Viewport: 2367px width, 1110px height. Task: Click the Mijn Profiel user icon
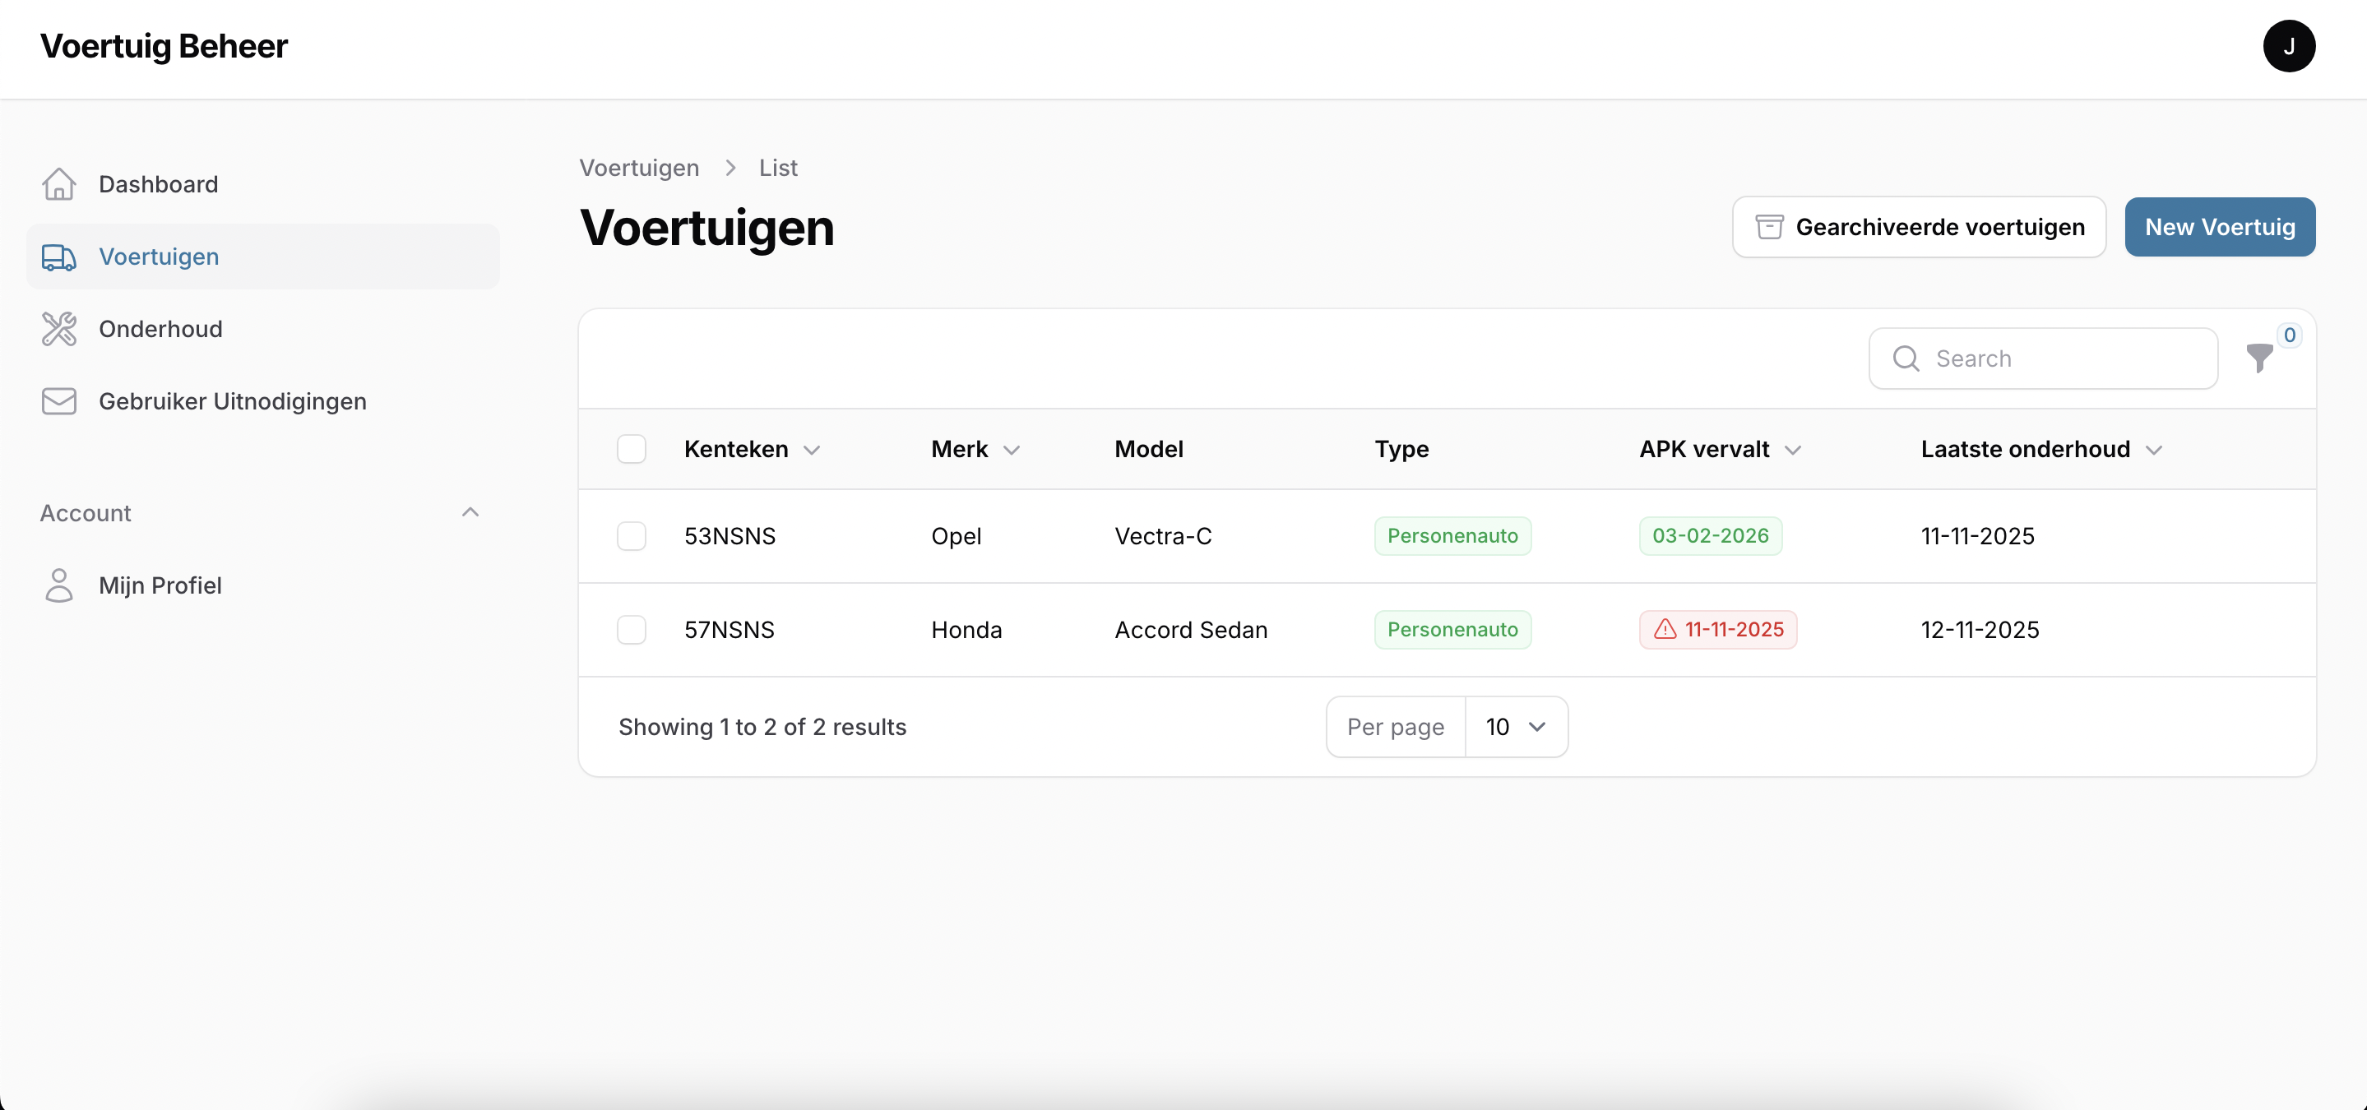coord(59,585)
